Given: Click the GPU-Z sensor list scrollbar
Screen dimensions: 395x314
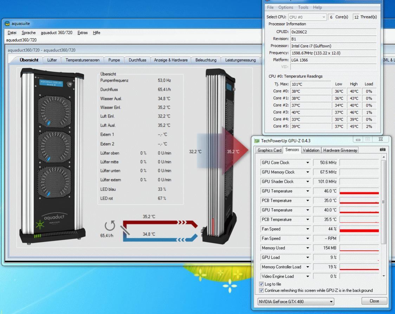Looking at the screenshot, I should tap(383, 202).
